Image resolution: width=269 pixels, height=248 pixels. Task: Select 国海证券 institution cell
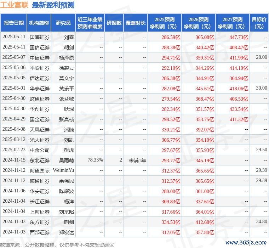tap(40, 37)
